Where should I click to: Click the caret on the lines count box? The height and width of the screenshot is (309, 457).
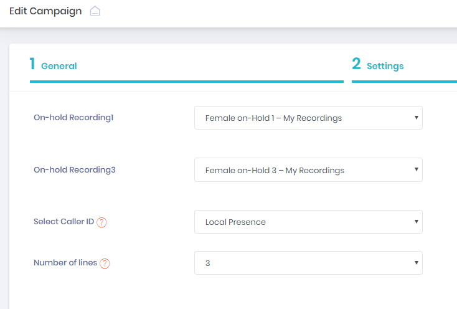416,263
